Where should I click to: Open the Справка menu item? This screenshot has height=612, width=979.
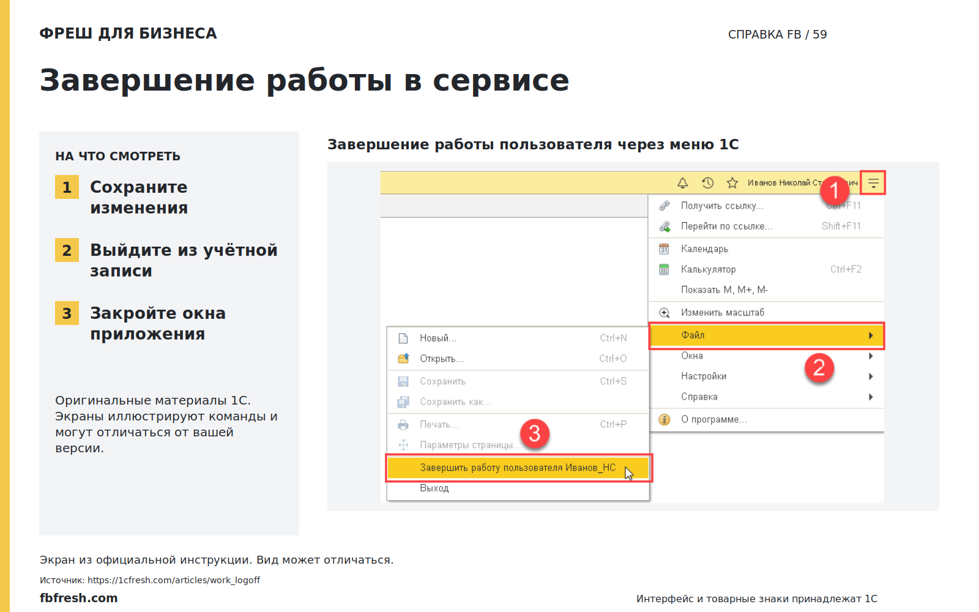[x=766, y=397]
